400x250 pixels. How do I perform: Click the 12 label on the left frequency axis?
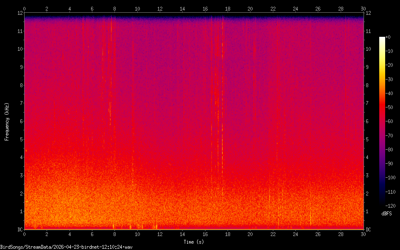click(x=19, y=13)
